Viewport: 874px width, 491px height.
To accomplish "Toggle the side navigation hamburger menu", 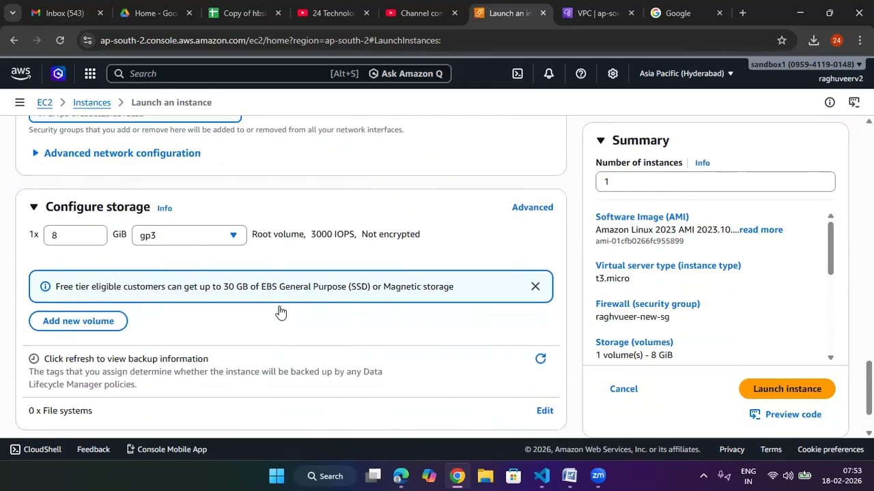I will coord(20,102).
